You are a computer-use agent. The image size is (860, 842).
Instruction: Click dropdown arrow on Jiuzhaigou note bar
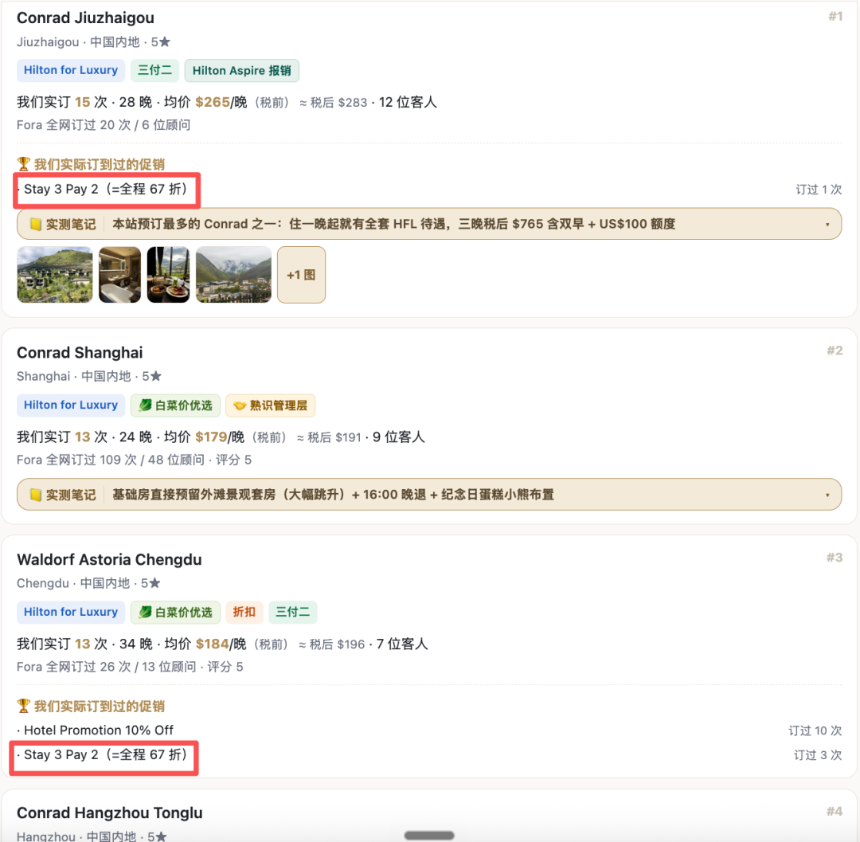coord(827,225)
